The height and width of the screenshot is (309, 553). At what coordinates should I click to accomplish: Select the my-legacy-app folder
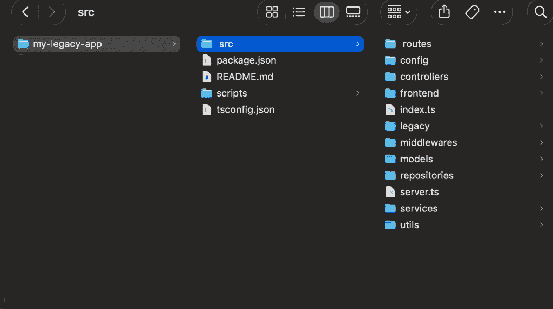(x=97, y=44)
